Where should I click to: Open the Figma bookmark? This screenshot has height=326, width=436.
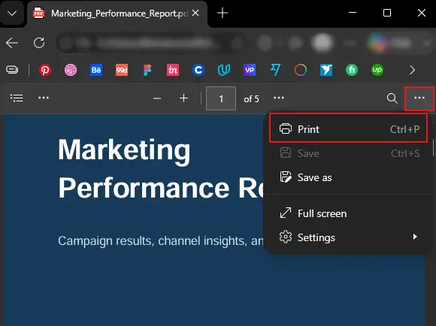coord(147,70)
